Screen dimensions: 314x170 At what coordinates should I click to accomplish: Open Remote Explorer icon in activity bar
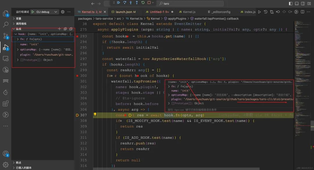pos(6,59)
